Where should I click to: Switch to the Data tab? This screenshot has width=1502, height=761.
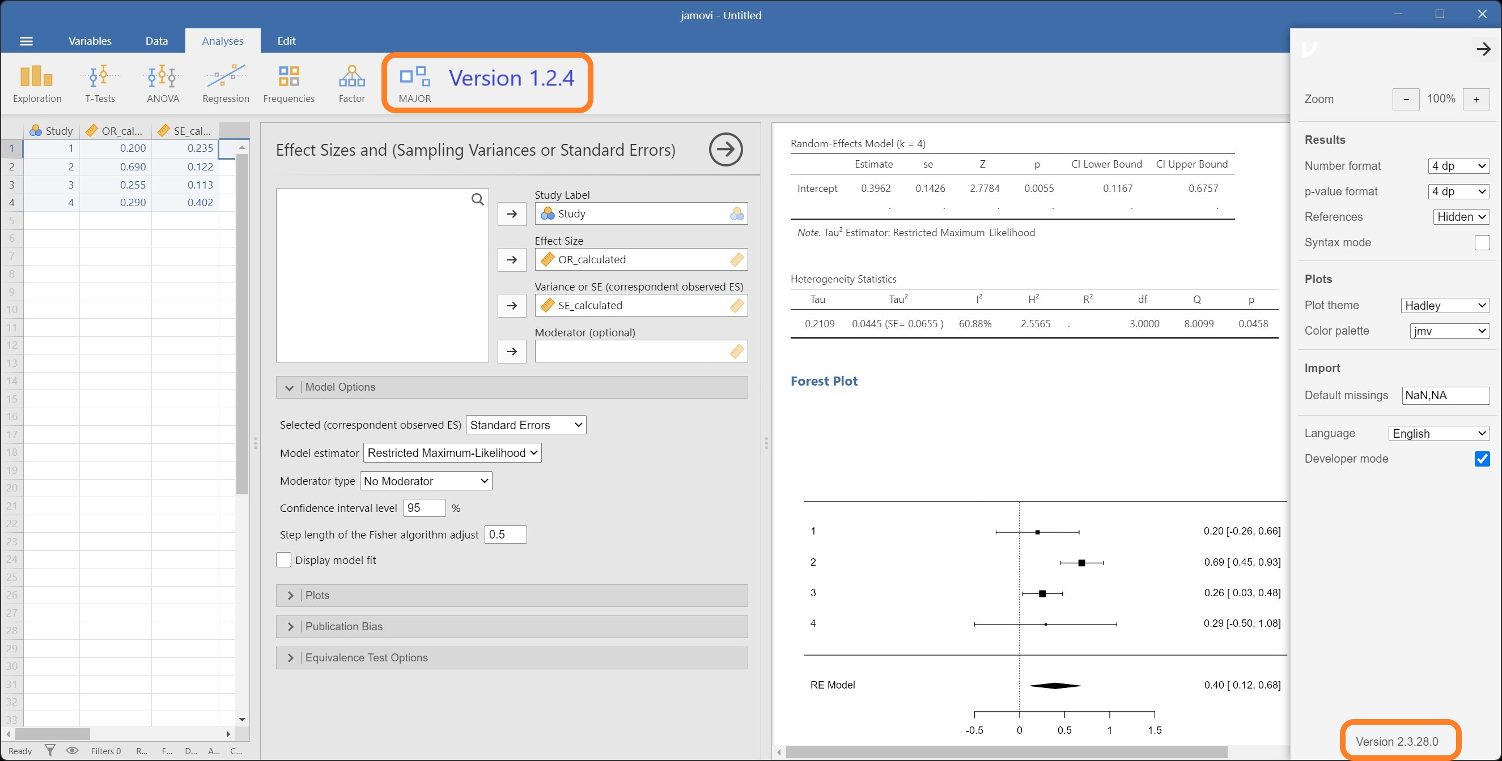coord(156,41)
